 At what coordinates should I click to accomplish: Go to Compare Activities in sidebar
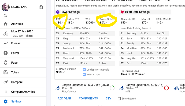[x=23, y=92]
